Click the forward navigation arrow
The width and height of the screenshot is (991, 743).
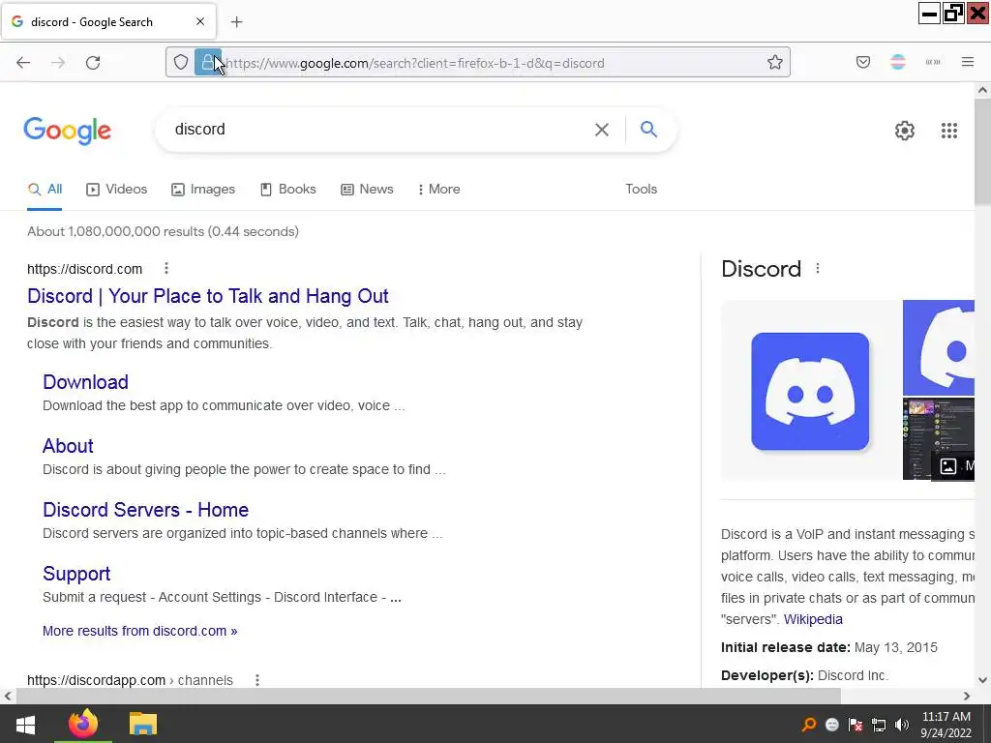point(58,63)
